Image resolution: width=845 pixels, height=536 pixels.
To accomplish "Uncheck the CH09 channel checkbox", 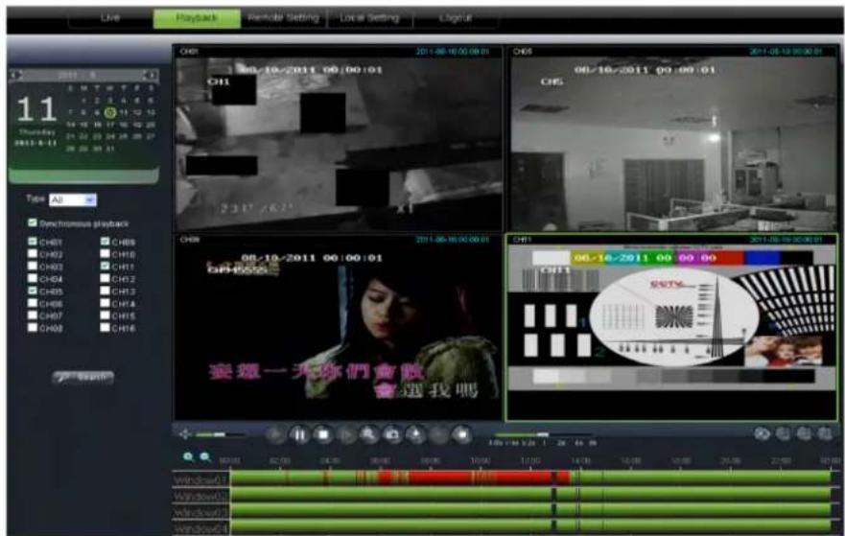I will (x=106, y=242).
